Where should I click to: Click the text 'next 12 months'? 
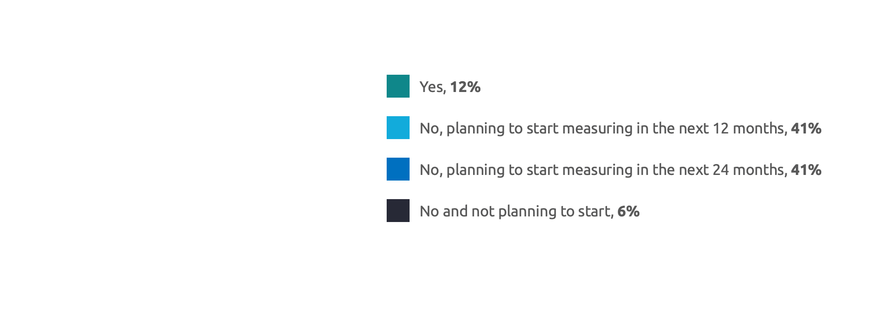[733, 128]
